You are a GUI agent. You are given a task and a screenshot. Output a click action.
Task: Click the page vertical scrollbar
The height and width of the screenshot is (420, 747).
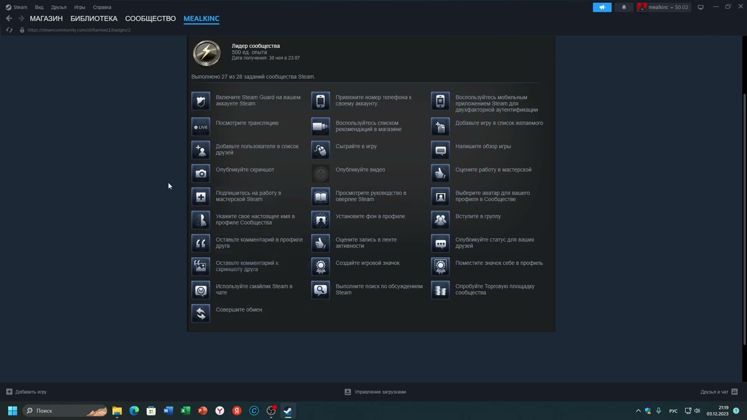click(743, 219)
